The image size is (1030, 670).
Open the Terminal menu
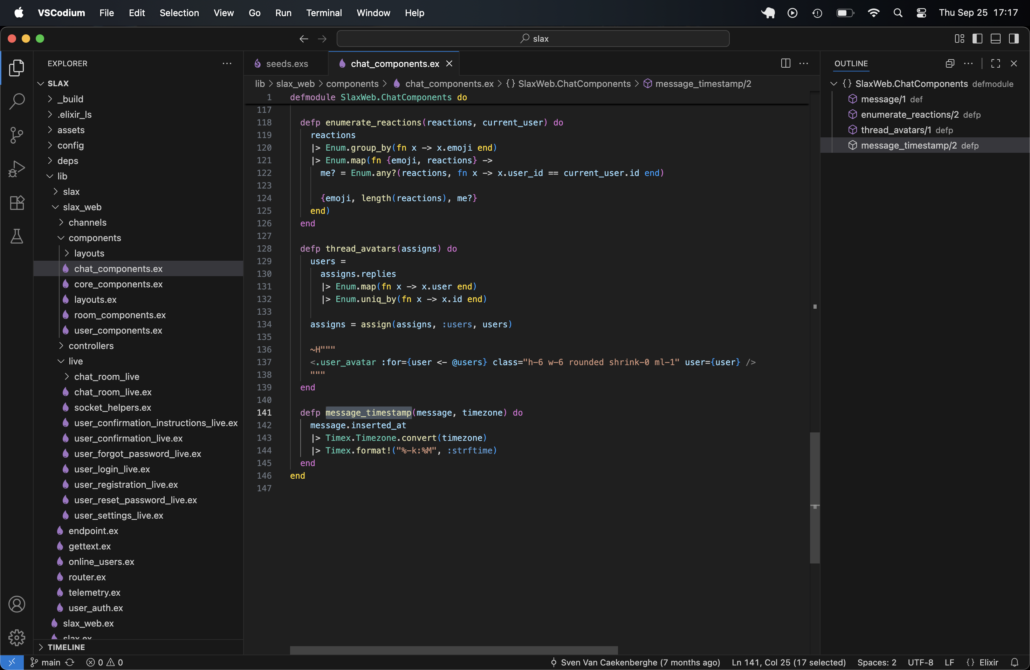(x=324, y=13)
